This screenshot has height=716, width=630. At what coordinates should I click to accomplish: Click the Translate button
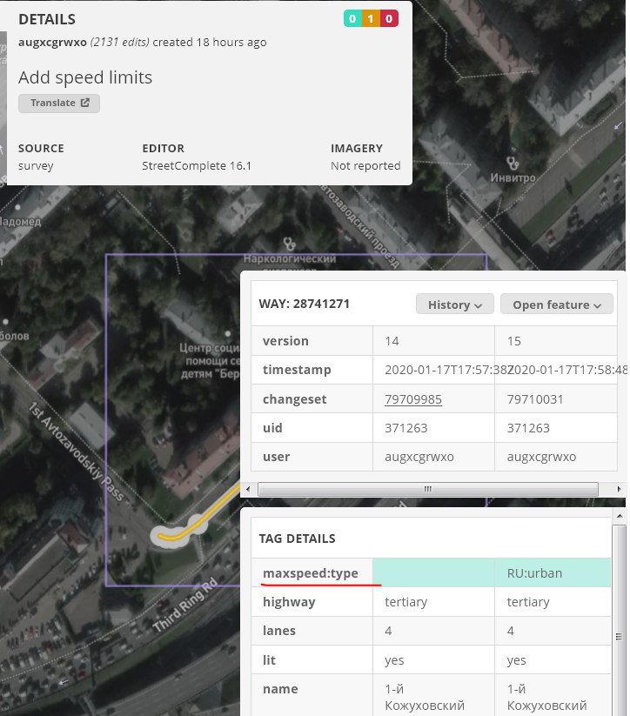point(59,104)
